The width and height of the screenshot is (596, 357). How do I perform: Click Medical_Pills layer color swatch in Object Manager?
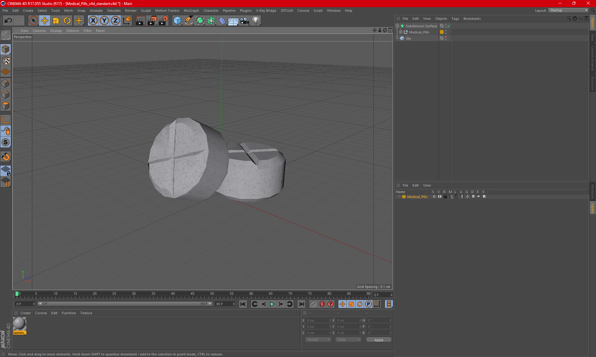[441, 32]
